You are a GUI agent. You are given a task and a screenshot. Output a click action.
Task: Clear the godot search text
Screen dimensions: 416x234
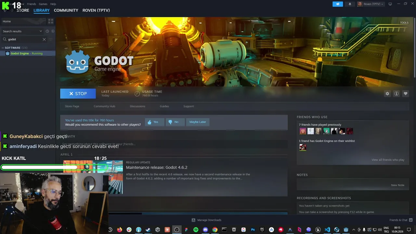click(44, 39)
